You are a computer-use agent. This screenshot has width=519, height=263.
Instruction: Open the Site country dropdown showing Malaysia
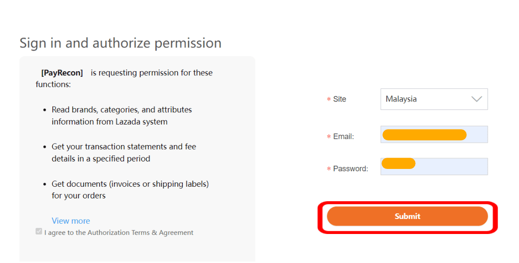point(434,99)
